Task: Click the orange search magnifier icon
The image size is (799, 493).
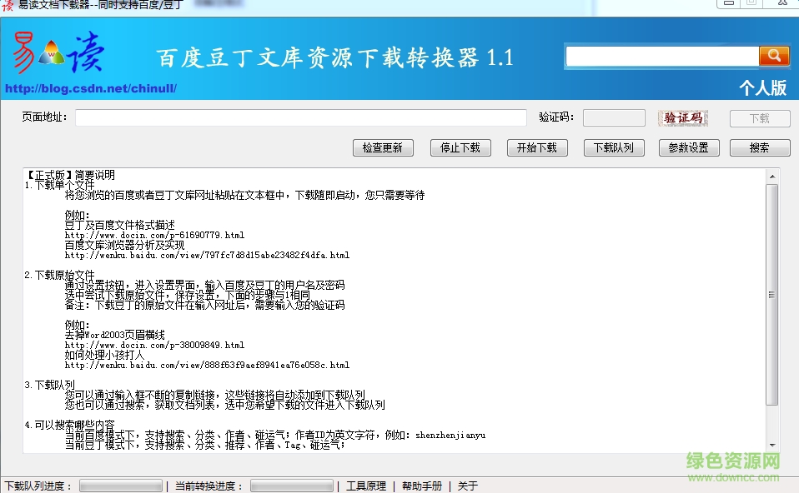Action: tap(774, 56)
